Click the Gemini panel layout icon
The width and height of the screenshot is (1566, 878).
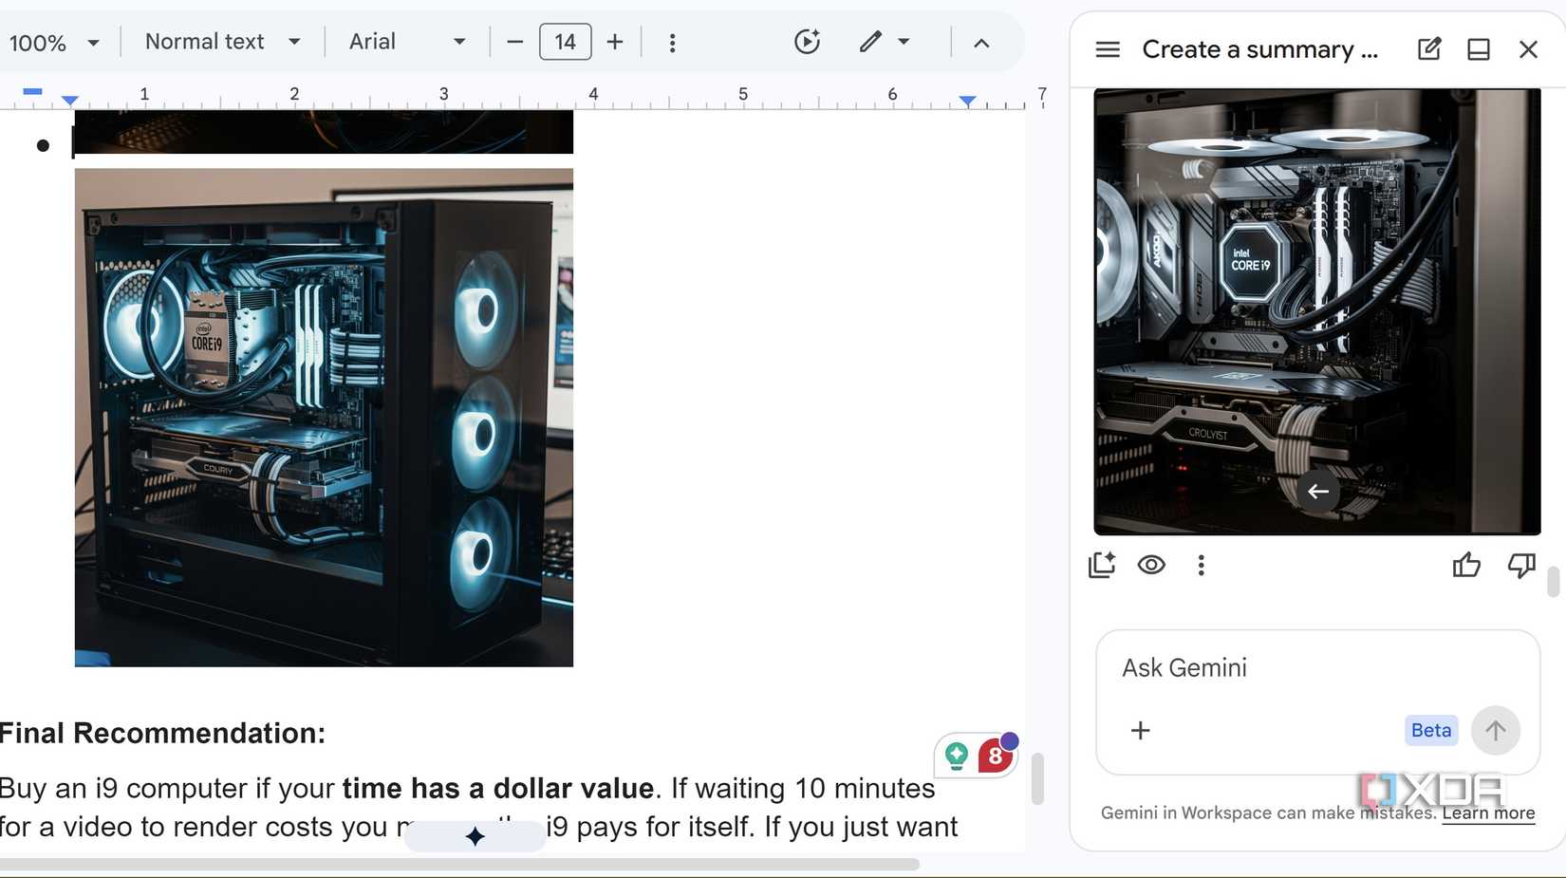tap(1478, 49)
